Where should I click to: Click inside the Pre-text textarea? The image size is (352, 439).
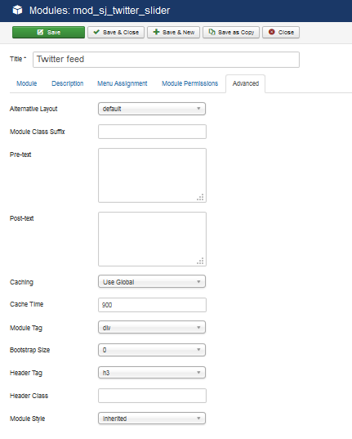tap(152, 175)
